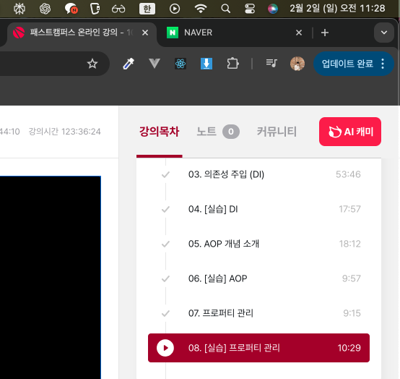
Task: Select the 노트 tab
Action: pyautogui.click(x=218, y=132)
